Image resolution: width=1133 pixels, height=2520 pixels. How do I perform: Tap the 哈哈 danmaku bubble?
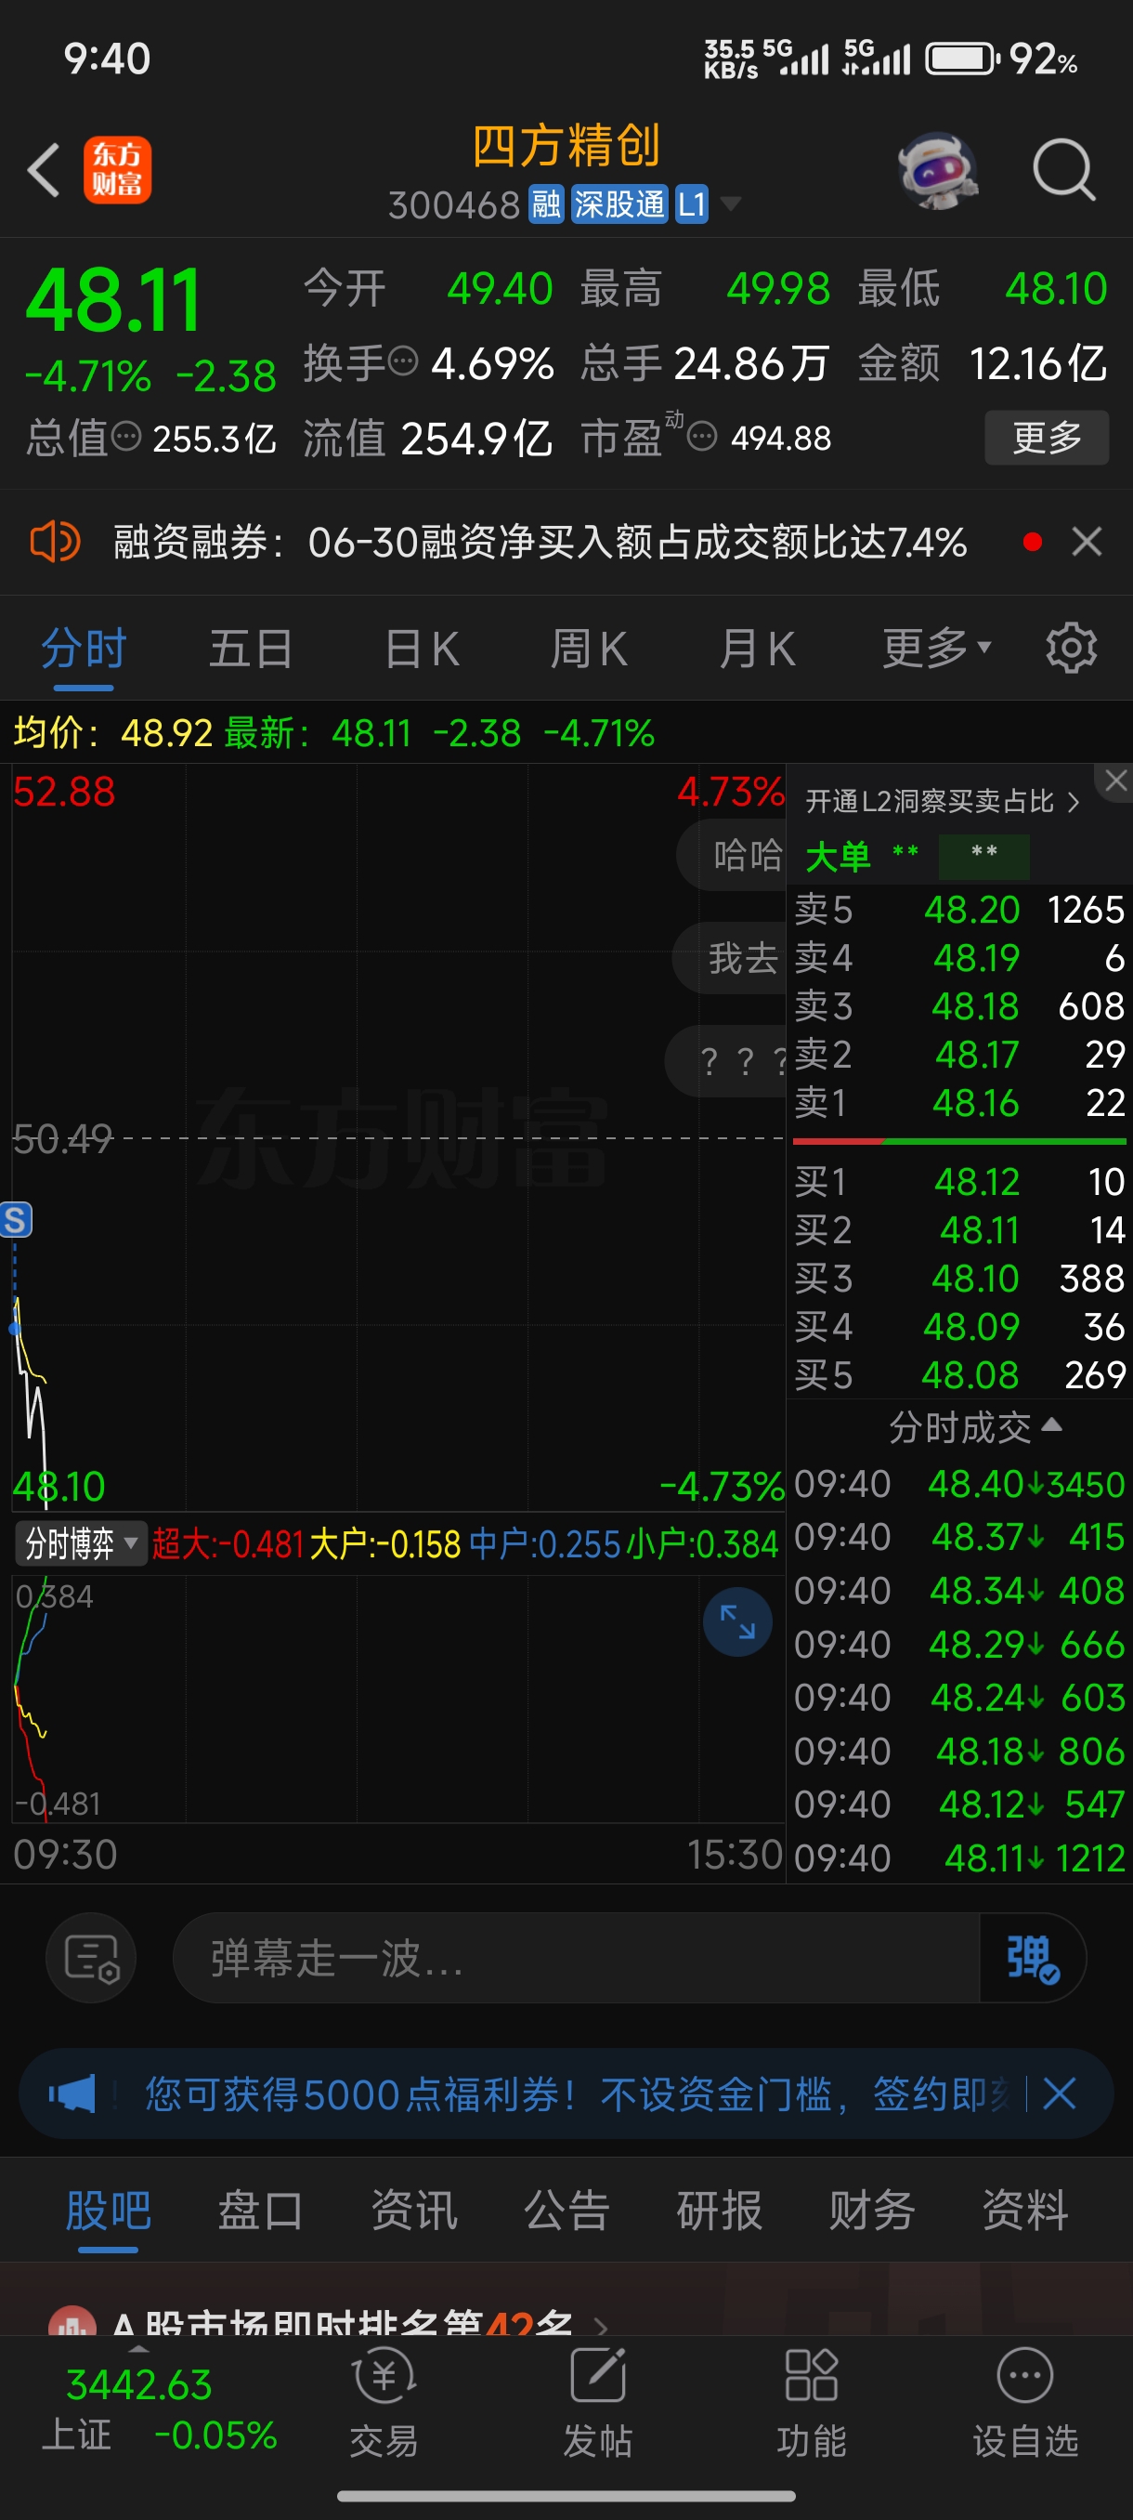point(733,855)
